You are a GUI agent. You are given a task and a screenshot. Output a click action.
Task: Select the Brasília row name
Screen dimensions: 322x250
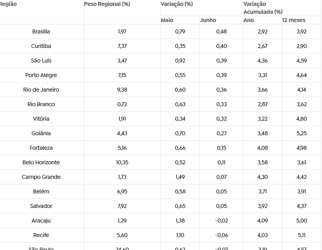[x=41, y=31]
